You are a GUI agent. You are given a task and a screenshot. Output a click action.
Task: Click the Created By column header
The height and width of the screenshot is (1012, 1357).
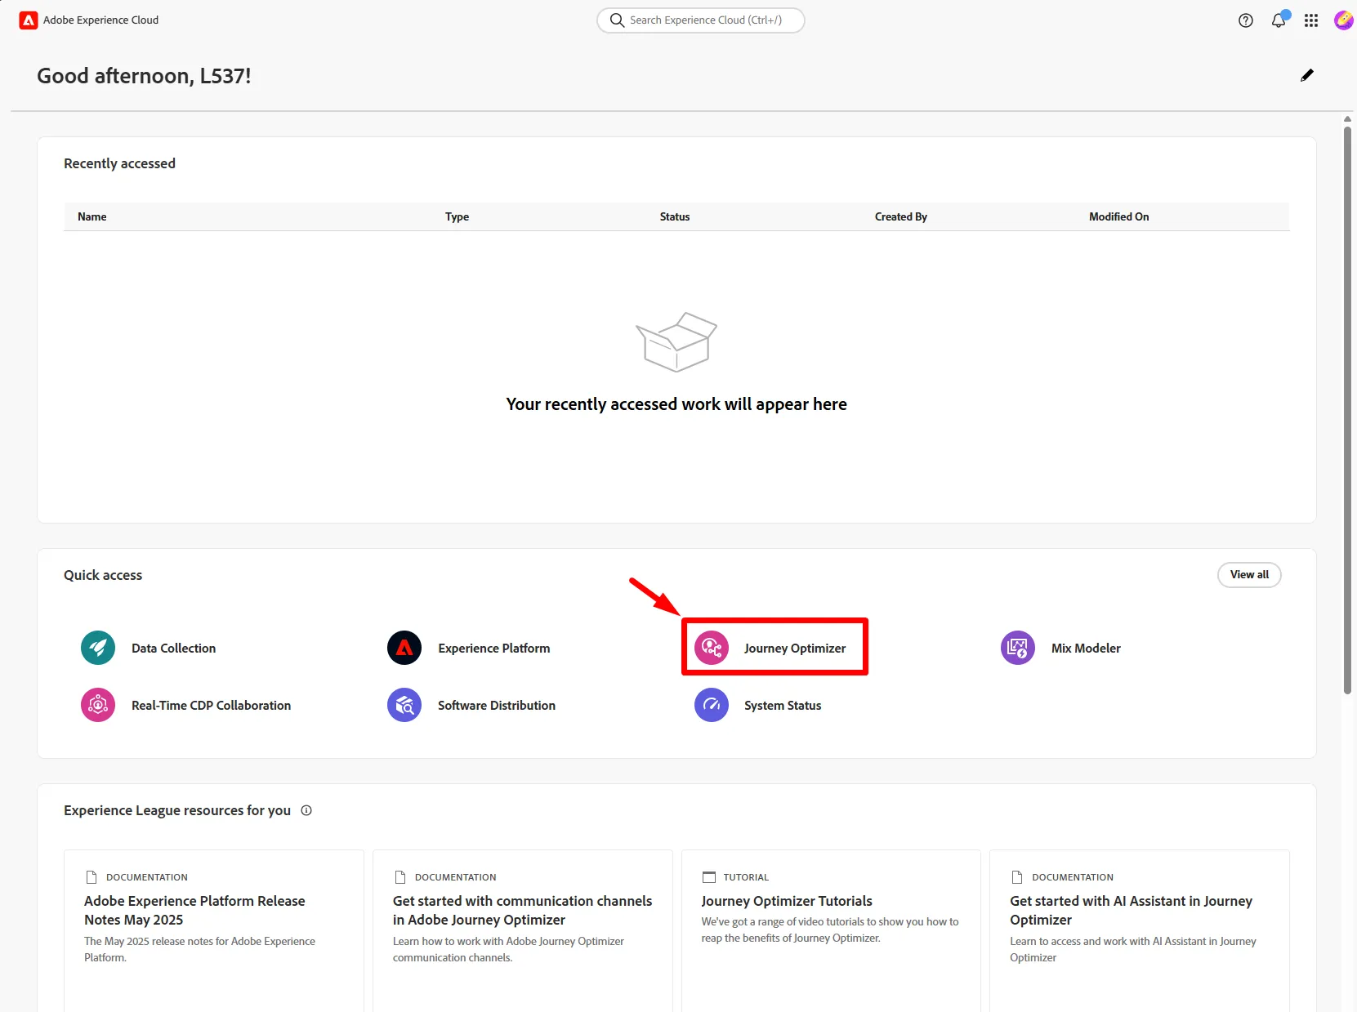[x=901, y=216]
